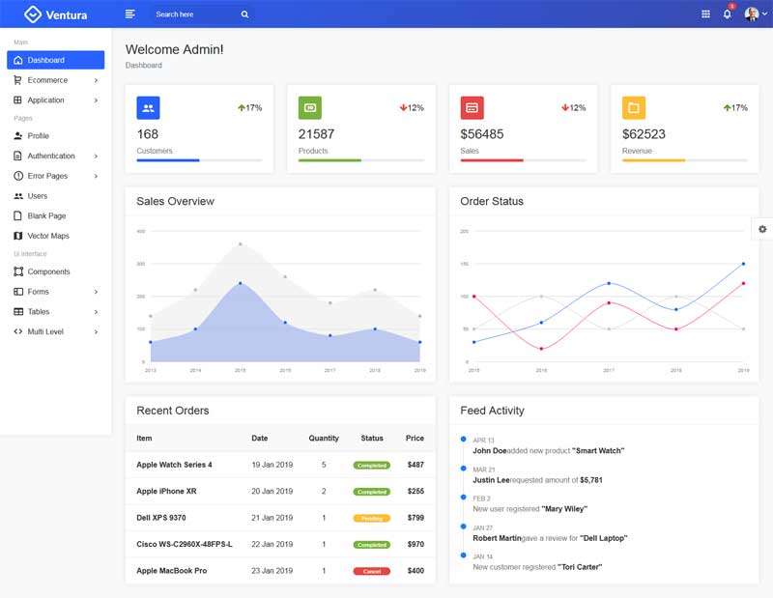This screenshot has height=598, width=773.
Task: Click the red Sales card icon
Action: pyautogui.click(x=472, y=107)
